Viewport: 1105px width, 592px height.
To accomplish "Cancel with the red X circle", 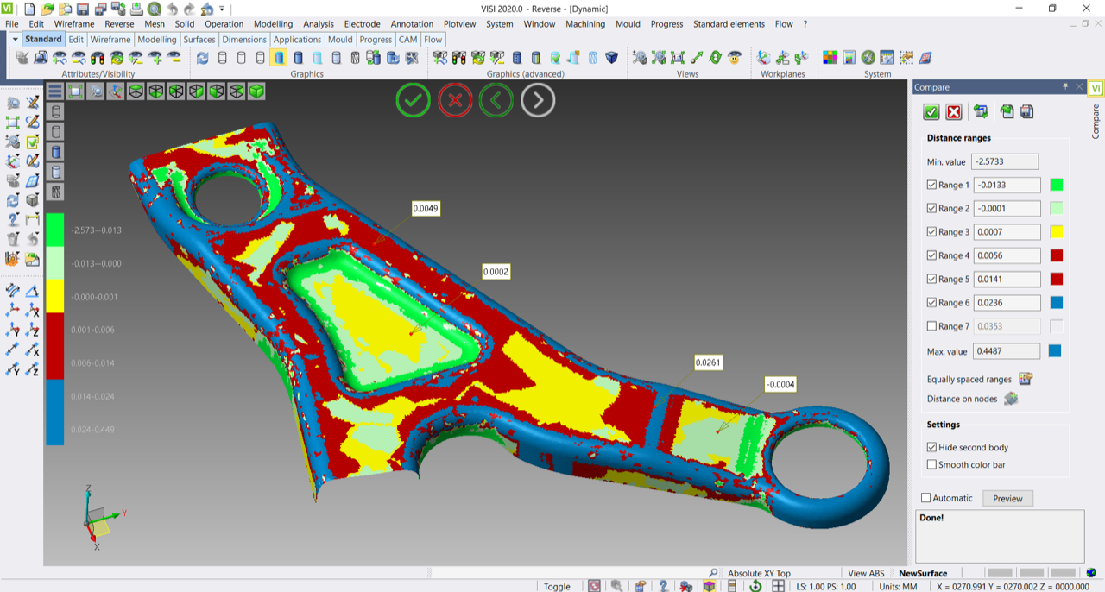I will [x=455, y=101].
